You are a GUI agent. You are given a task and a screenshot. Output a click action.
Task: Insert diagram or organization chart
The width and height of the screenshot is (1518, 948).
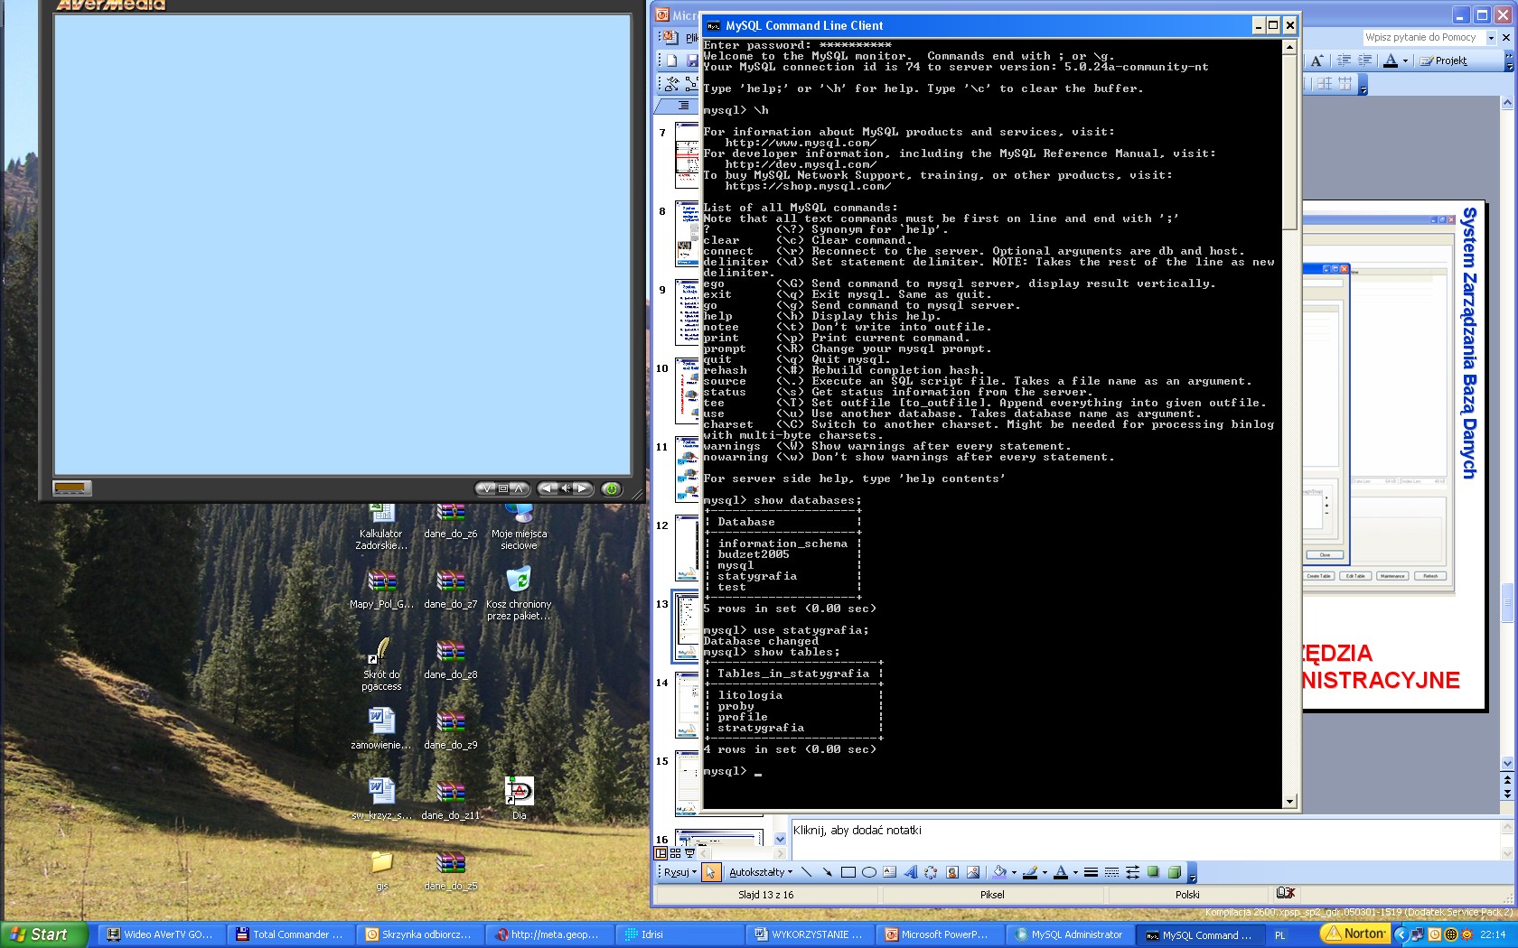pyautogui.click(x=931, y=872)
